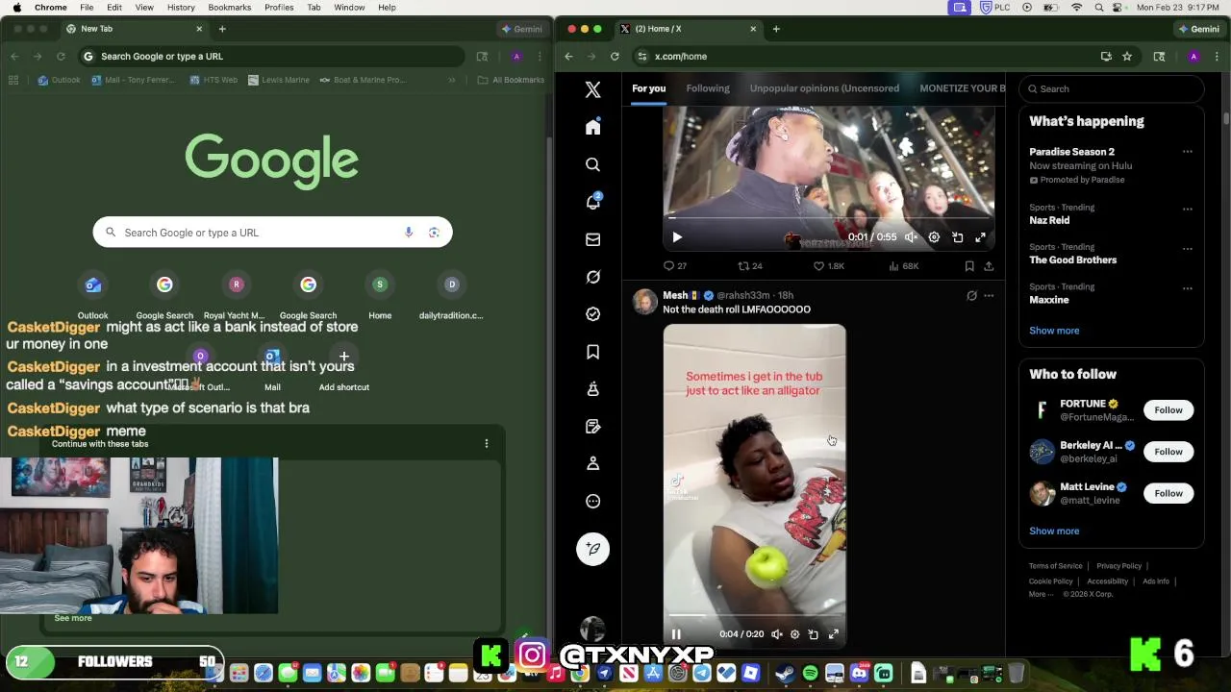Pause the alligator tub video
1231x692 pixels.
(x=676, y=634)
